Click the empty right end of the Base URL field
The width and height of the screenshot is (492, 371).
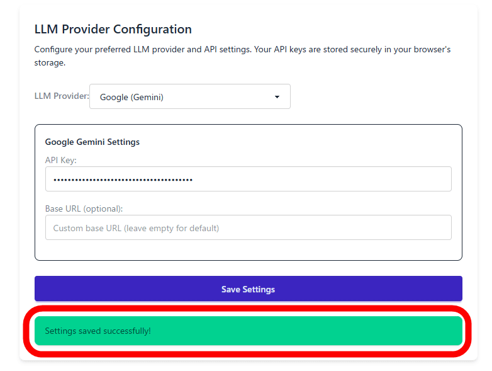click(x=428, y=227)
